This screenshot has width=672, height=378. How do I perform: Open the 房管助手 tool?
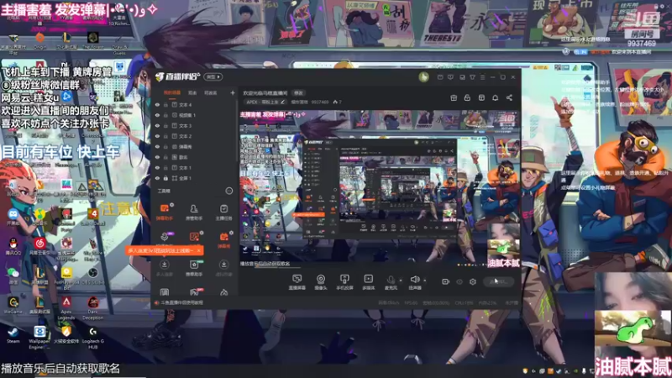pyautogui.click(x=194, y=212)
